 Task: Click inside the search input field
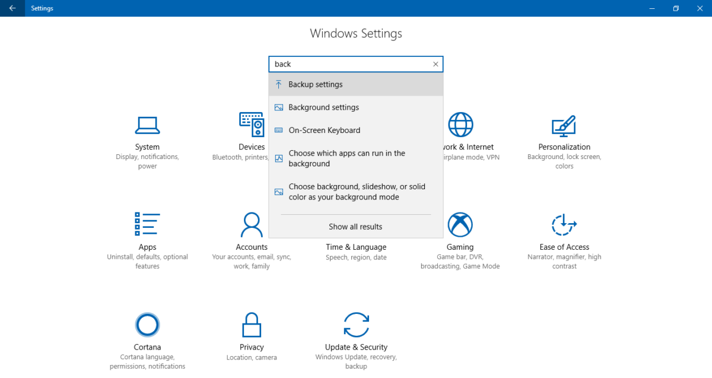point(350,64)
